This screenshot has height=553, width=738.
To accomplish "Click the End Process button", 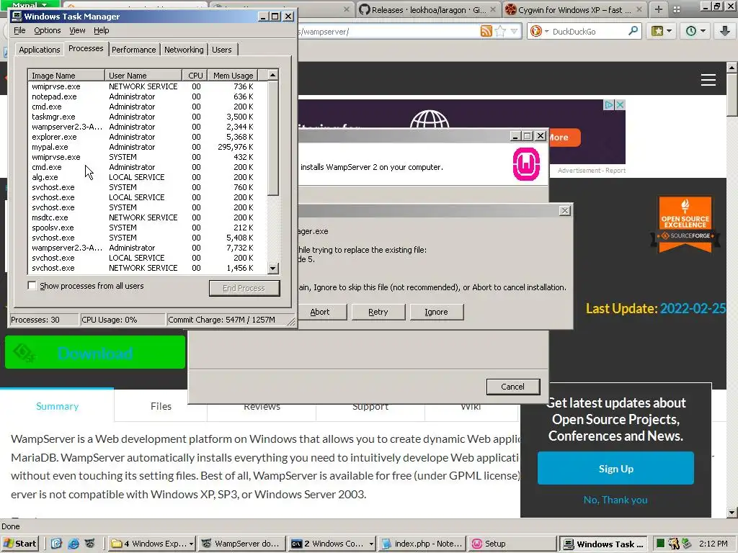I will point(244,288).
